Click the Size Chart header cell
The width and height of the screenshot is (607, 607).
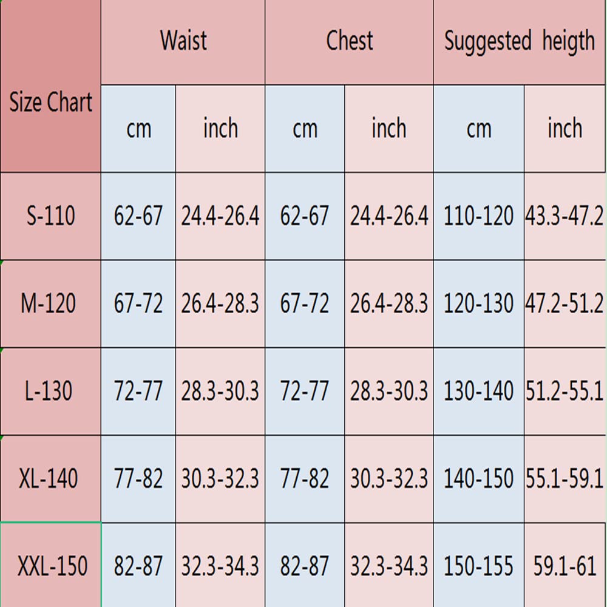pos(50,102)
